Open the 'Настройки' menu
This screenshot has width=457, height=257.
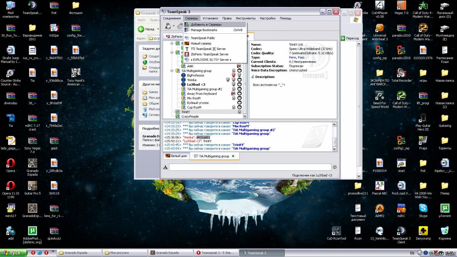267,18
